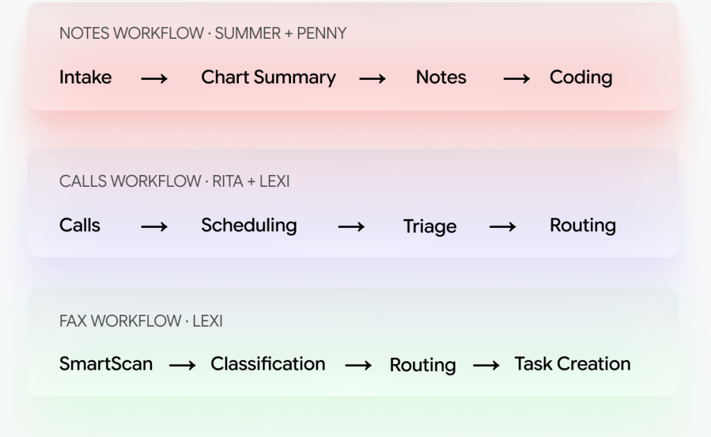
Task: Click the arrow between Intake and Chart Summary
Action: tap(154, 79)
